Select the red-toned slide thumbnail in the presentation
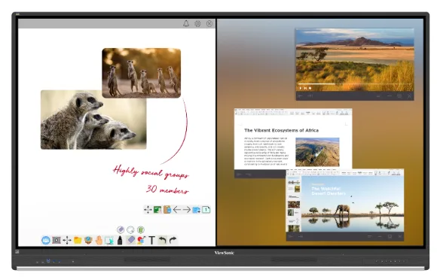Viewport: 443px width, 279px height. pos(294,205)
